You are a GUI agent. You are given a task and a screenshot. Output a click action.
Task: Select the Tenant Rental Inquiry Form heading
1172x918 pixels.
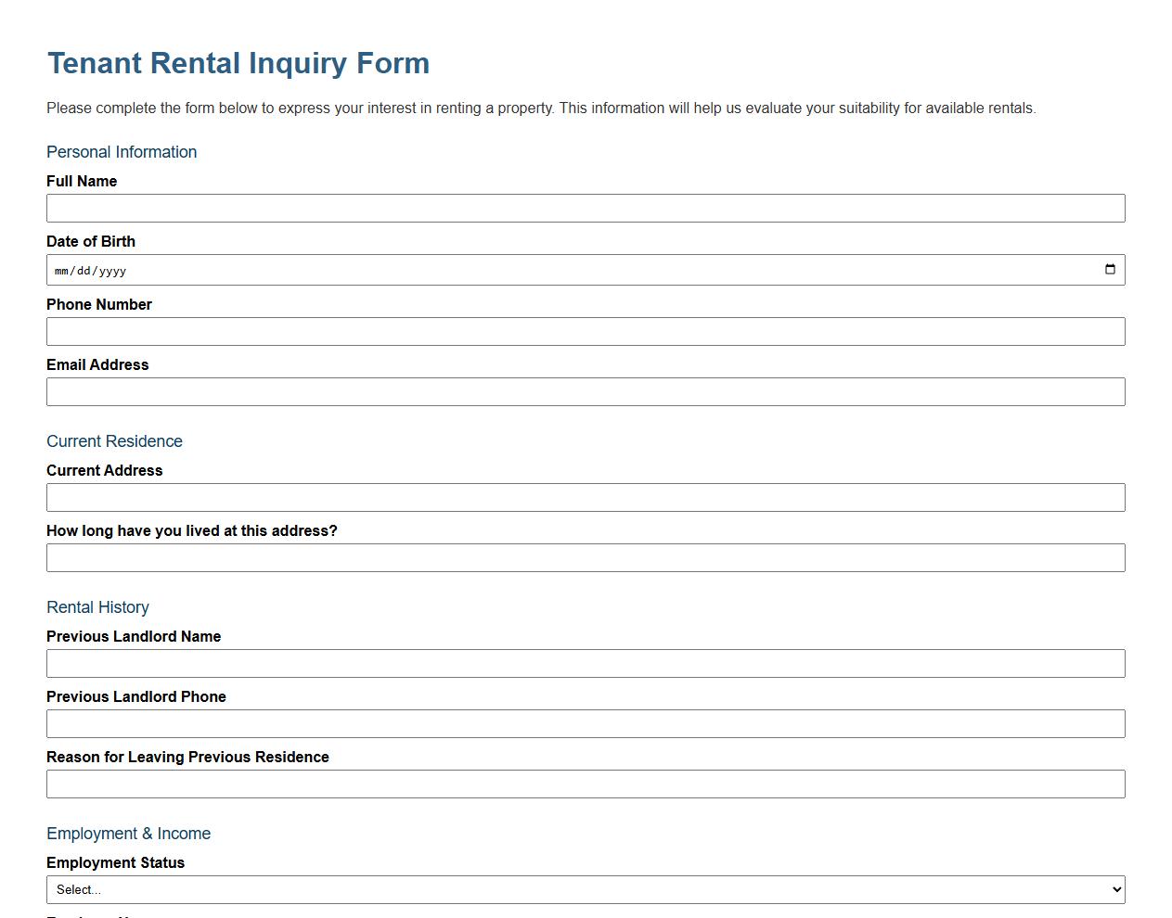[238, 62]
